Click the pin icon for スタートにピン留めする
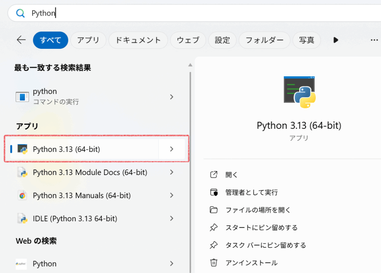 pyautogui.click(x=214, y=227)
